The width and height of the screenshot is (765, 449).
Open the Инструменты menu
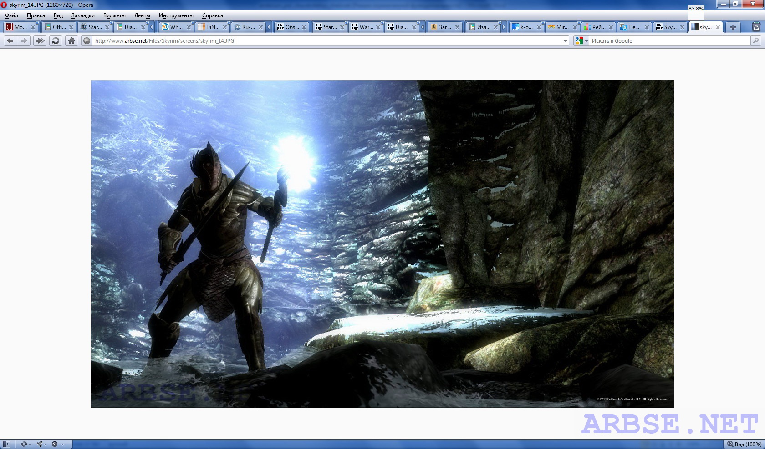176,15
